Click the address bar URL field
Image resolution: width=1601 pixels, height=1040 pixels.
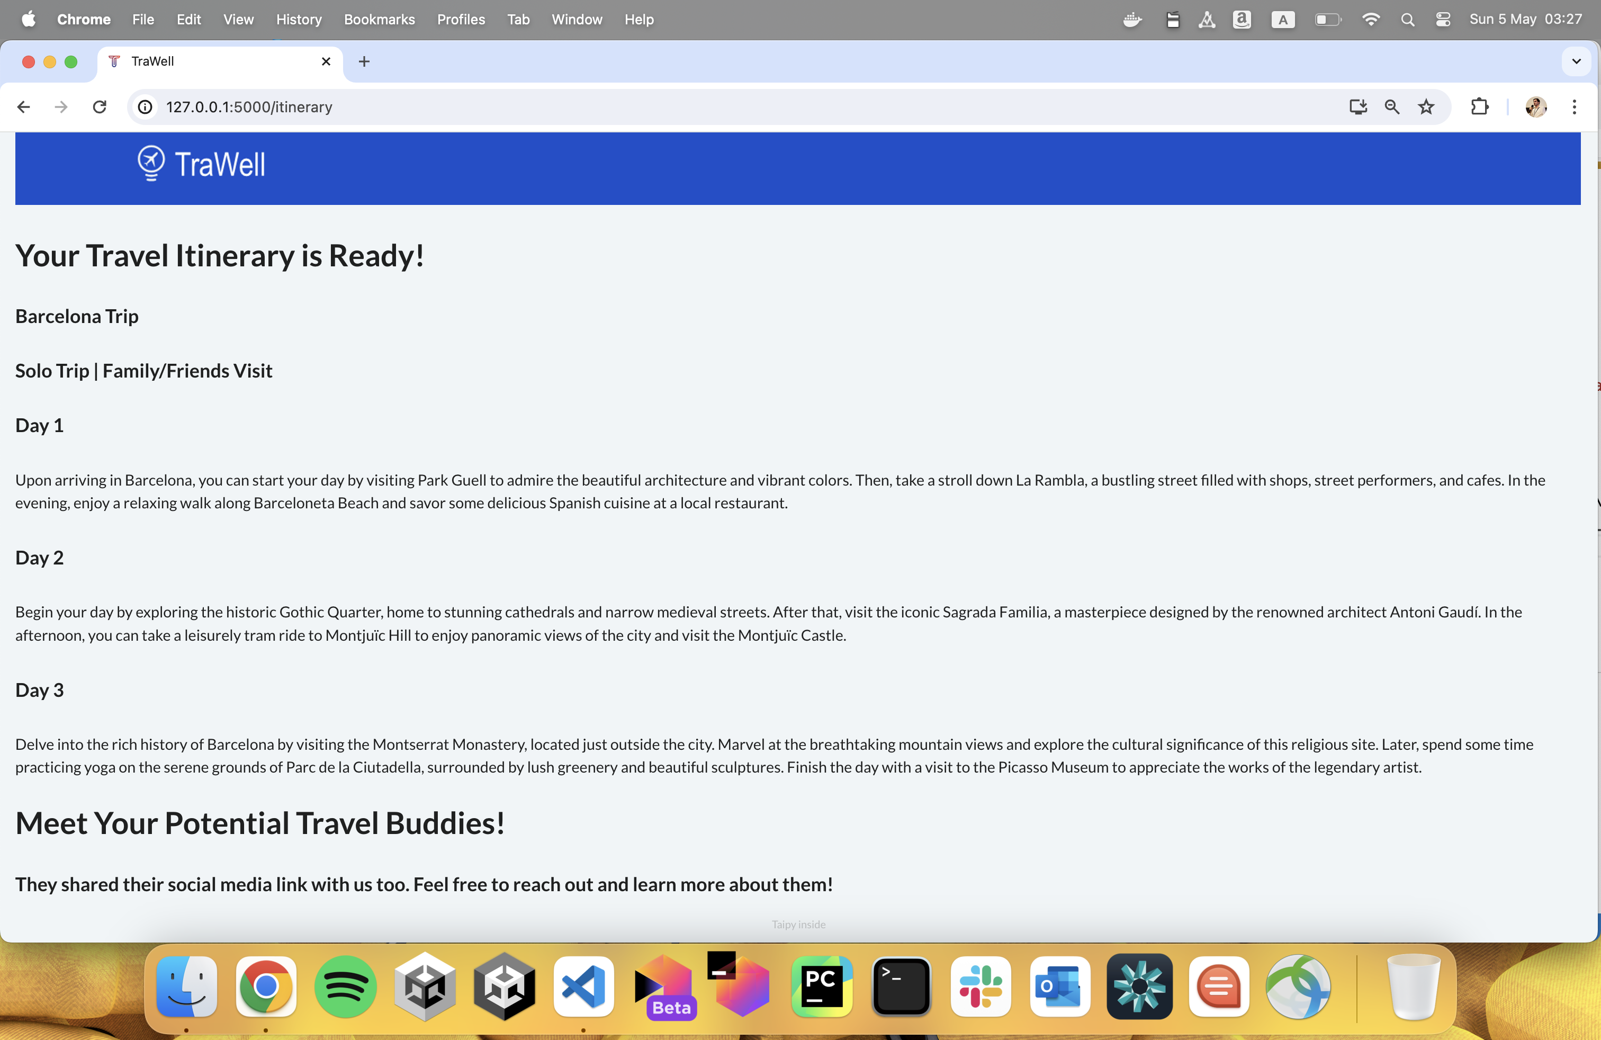coord(673,107)
